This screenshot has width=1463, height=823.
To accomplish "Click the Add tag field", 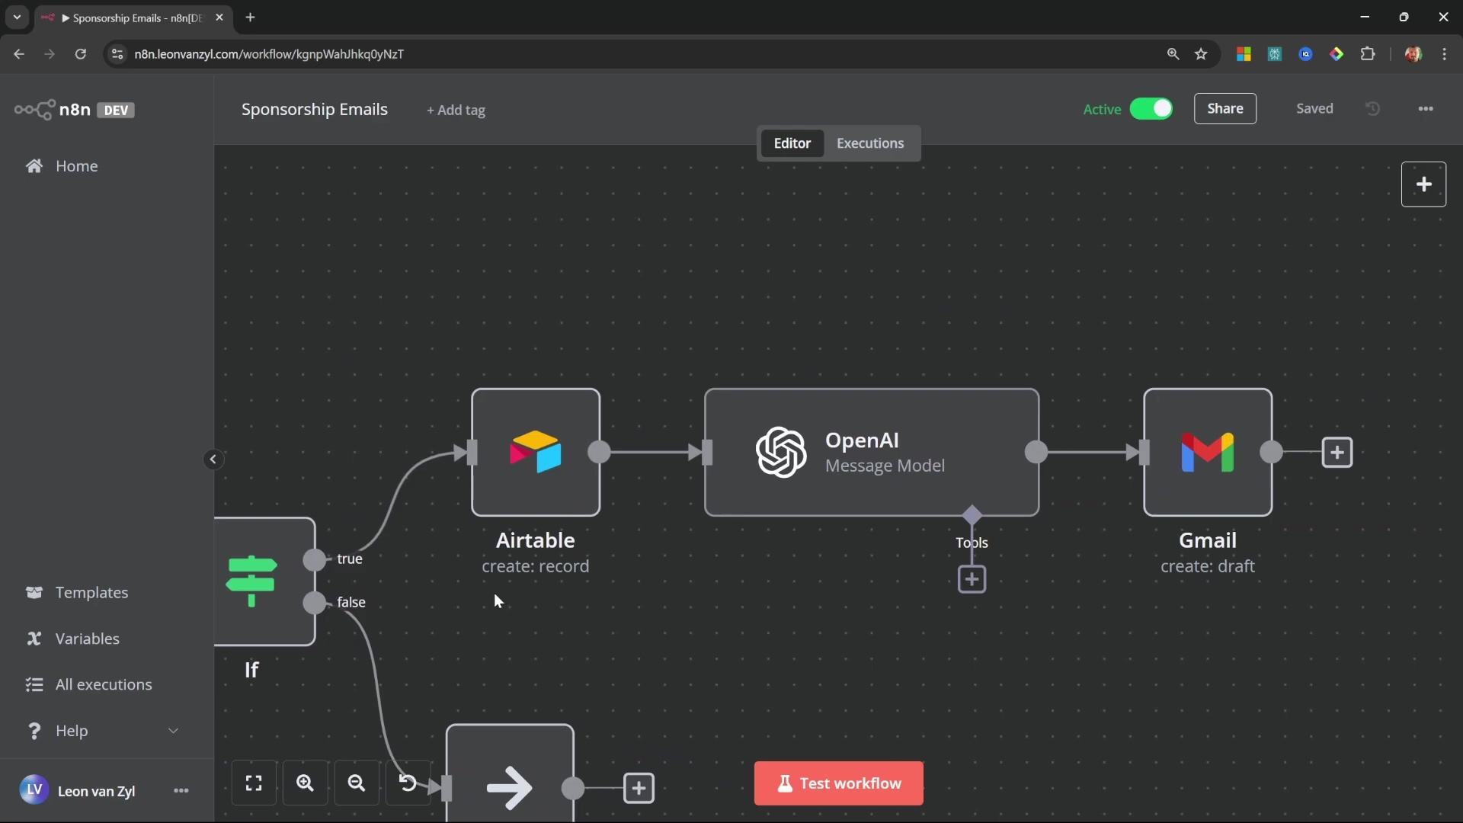I will click(x=456, y=110).
